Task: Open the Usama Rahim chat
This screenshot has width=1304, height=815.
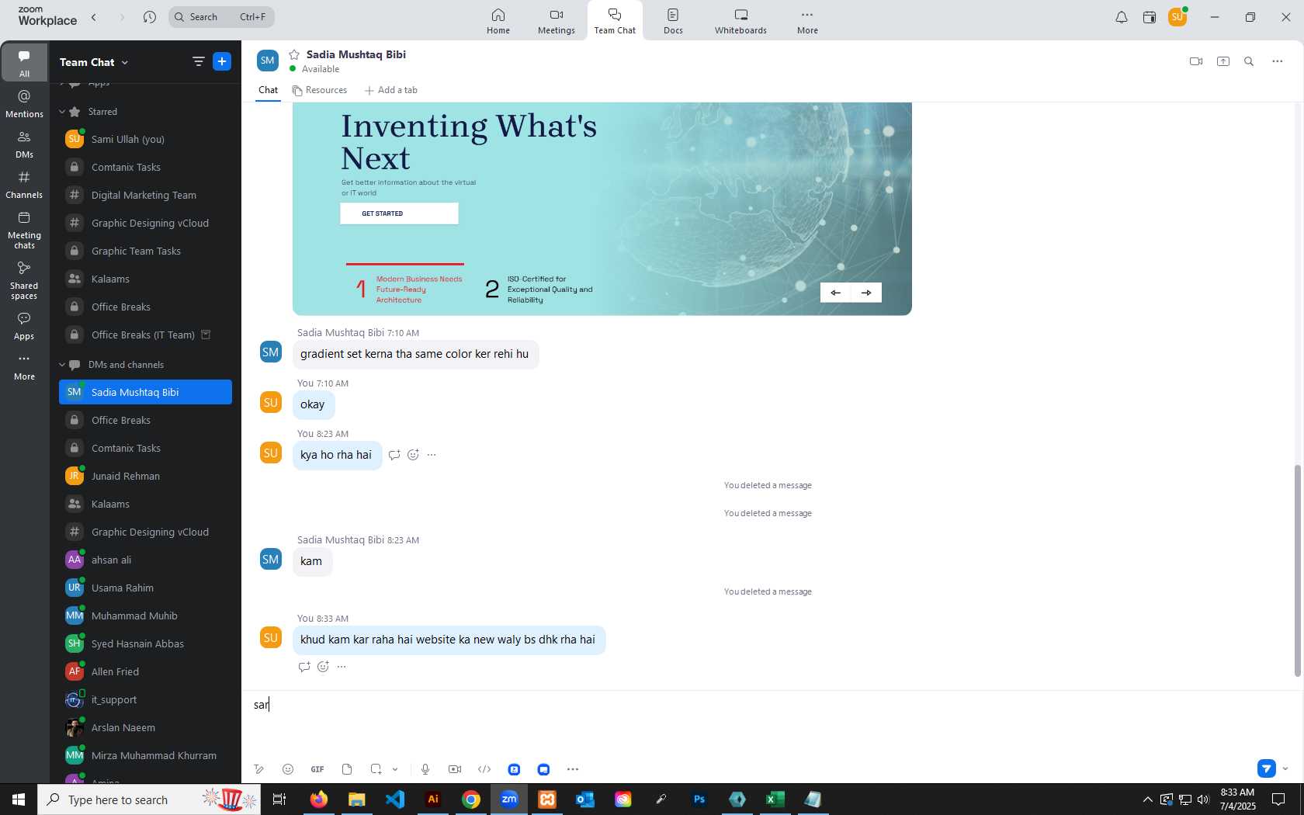Action: [x=145, y=588]
